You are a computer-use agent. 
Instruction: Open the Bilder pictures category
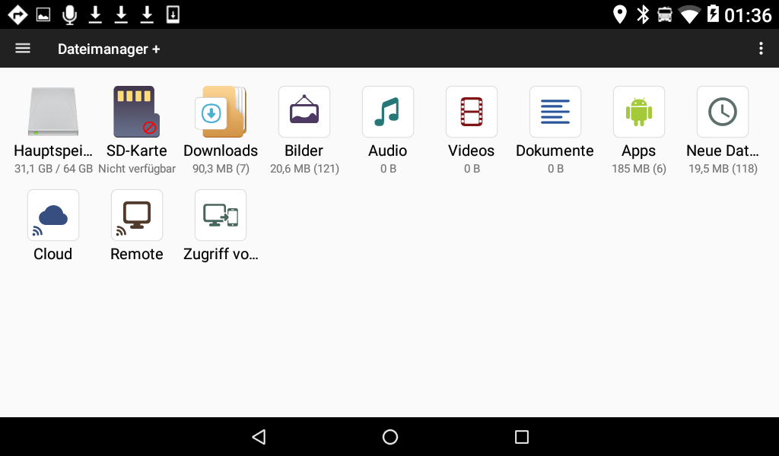click(x=304, y=112)
